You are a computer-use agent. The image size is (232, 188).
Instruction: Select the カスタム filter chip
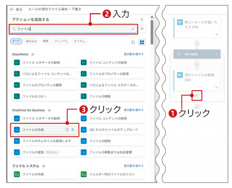pos(79,41)
